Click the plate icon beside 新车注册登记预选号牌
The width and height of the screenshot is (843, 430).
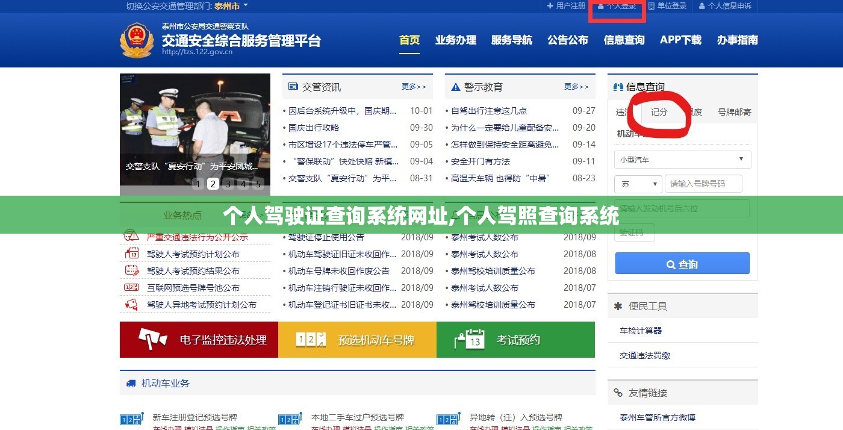pyautogui.click(x=131, y=420)
